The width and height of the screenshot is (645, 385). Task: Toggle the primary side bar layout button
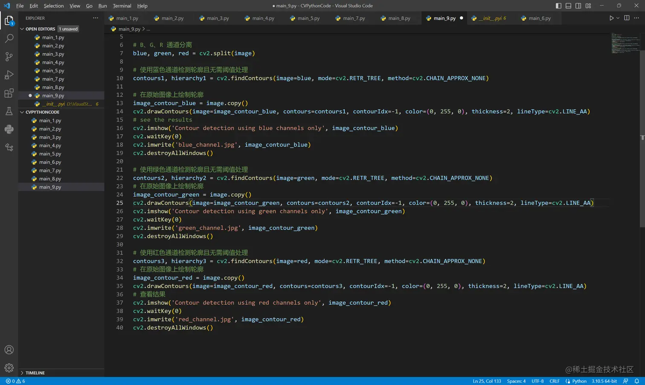pos(558,6)
